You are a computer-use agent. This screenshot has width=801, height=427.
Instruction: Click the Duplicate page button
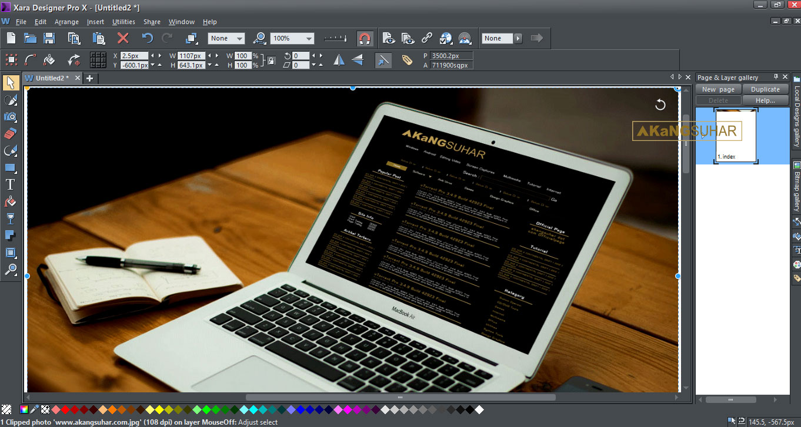(765, 89)
